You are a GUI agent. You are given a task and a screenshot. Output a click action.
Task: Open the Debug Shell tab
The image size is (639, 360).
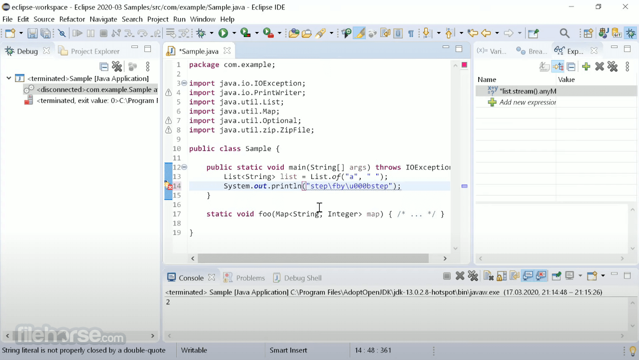point(297,278)
